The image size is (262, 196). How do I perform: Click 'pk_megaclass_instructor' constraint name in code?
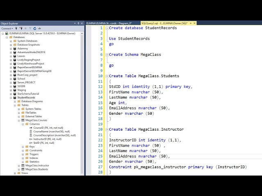click(x=160, y=167)
